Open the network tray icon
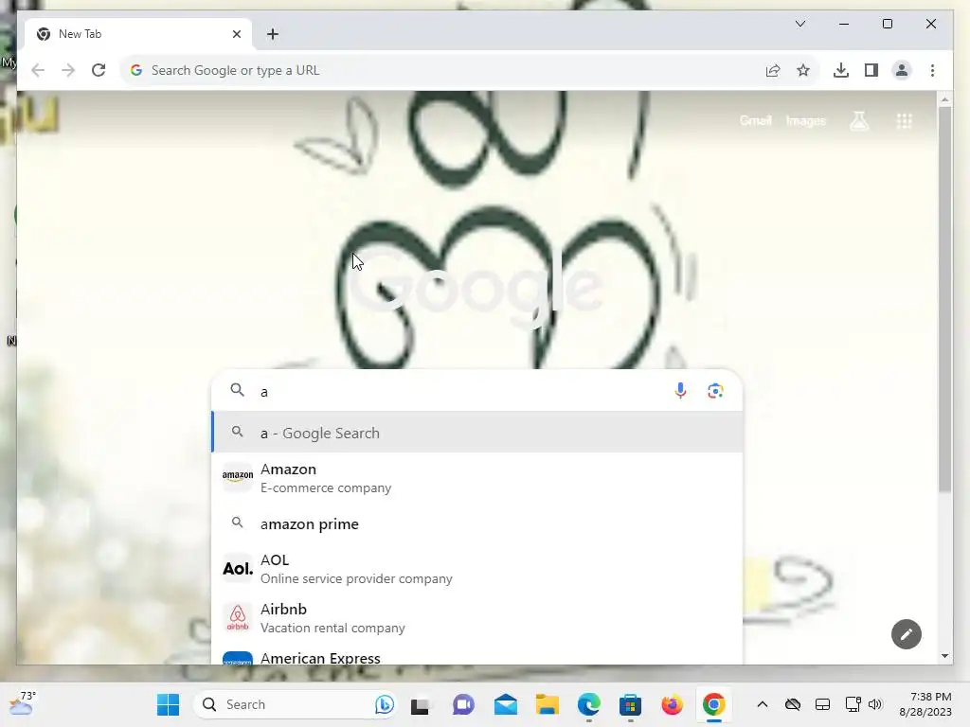Screen dimensions: 970x727 point(853,704)
